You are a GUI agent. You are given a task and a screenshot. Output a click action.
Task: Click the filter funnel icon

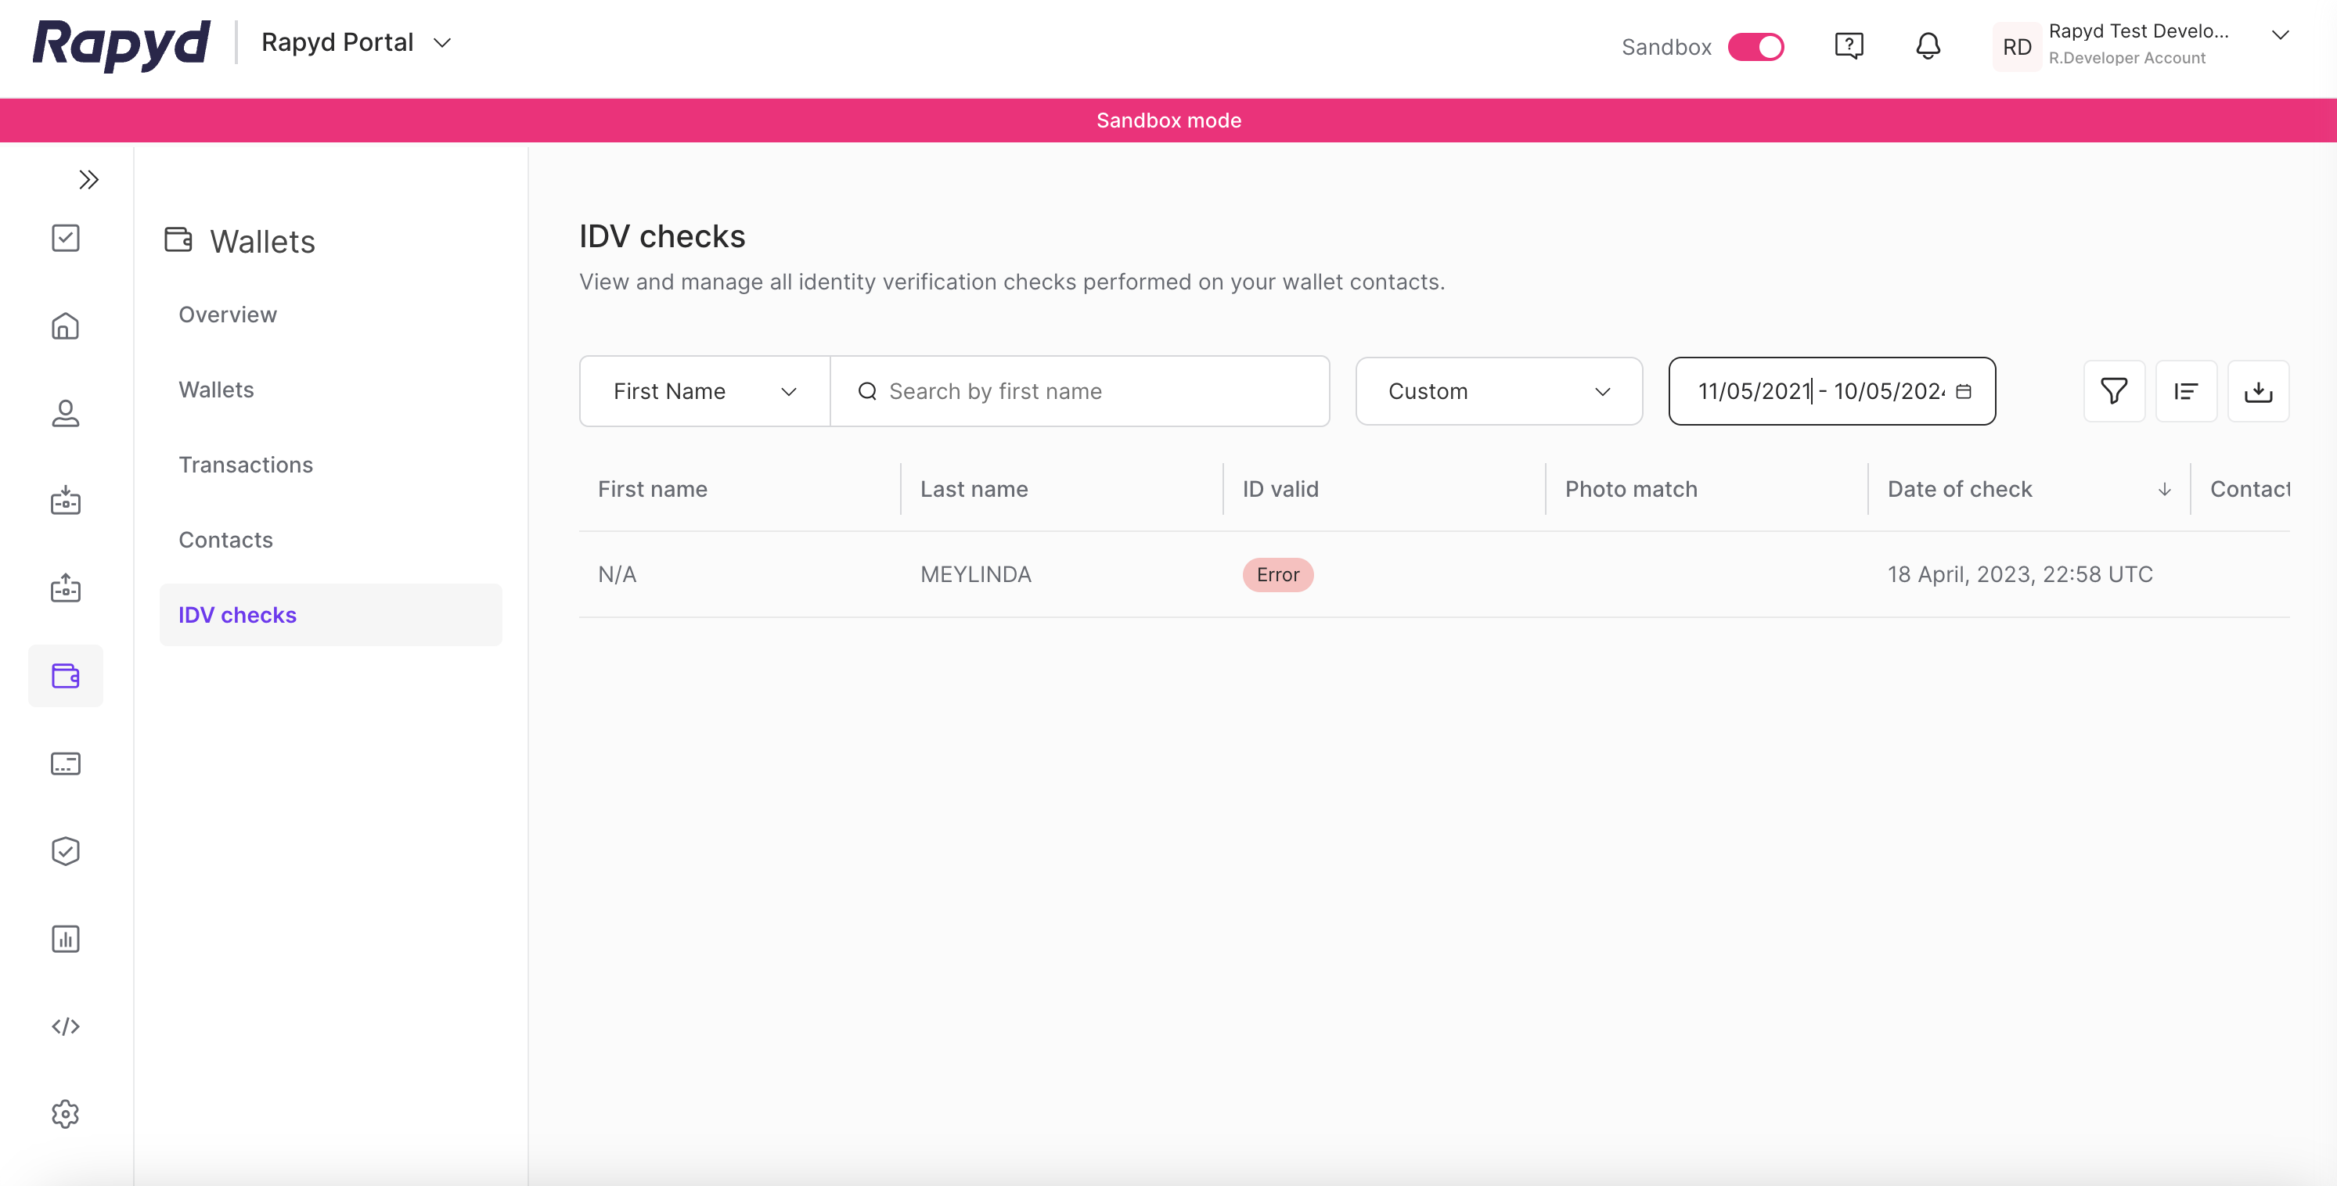click(2114, 391)
